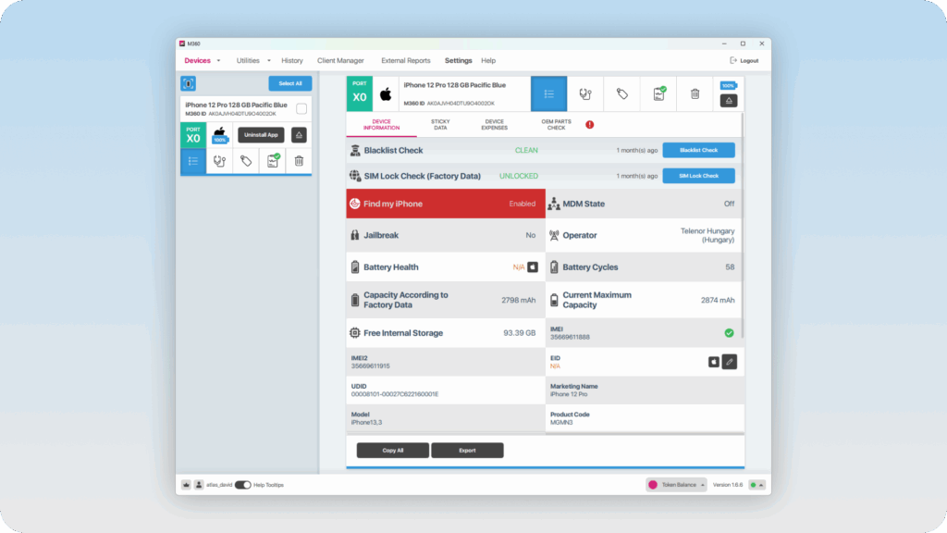
Task: Toggle the Help Tooltips switch
Action: (x=243, y=485)
